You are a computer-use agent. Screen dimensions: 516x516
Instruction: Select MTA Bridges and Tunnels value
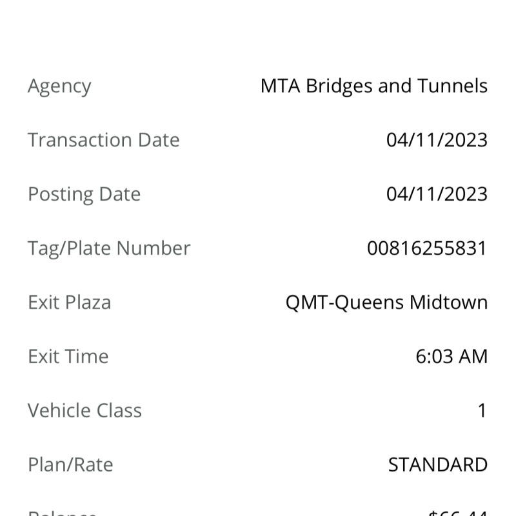coord(374,86)
